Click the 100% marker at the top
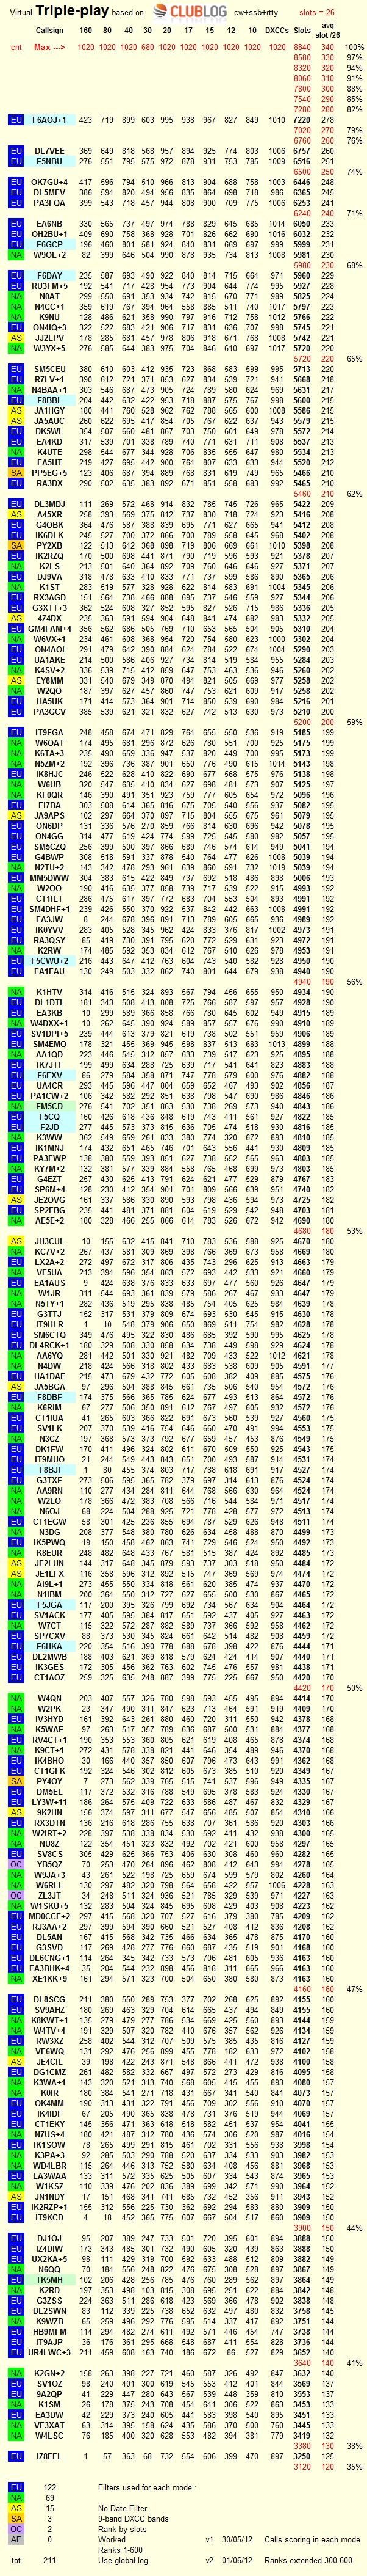 [354, 47]
